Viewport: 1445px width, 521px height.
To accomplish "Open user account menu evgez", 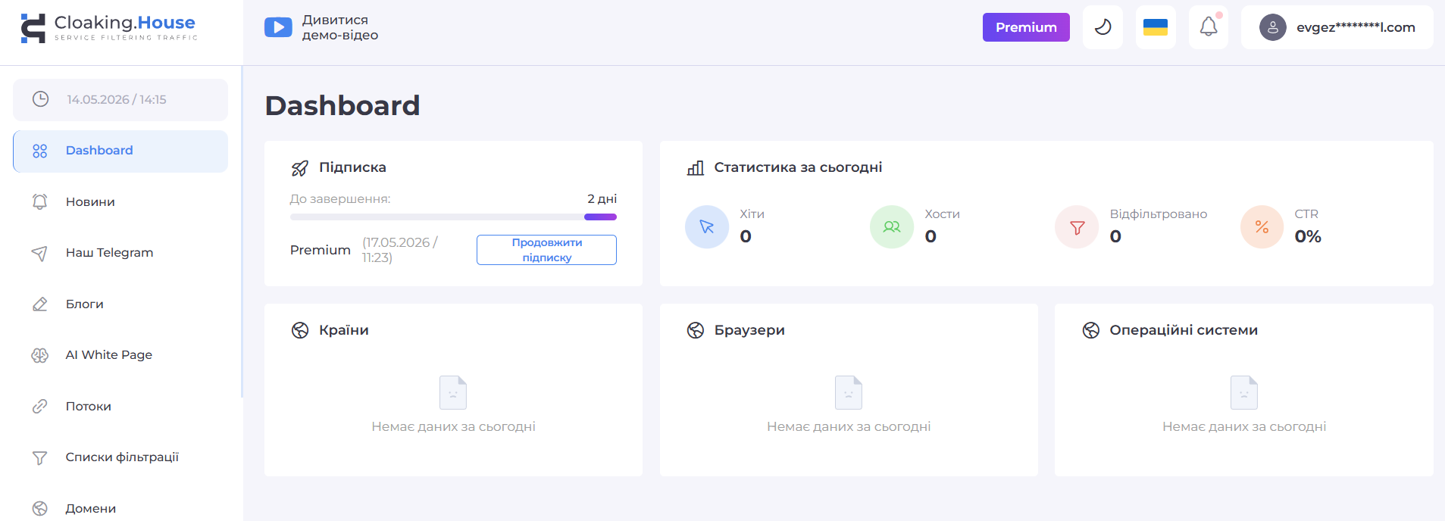I will [x=1337, y=27].
